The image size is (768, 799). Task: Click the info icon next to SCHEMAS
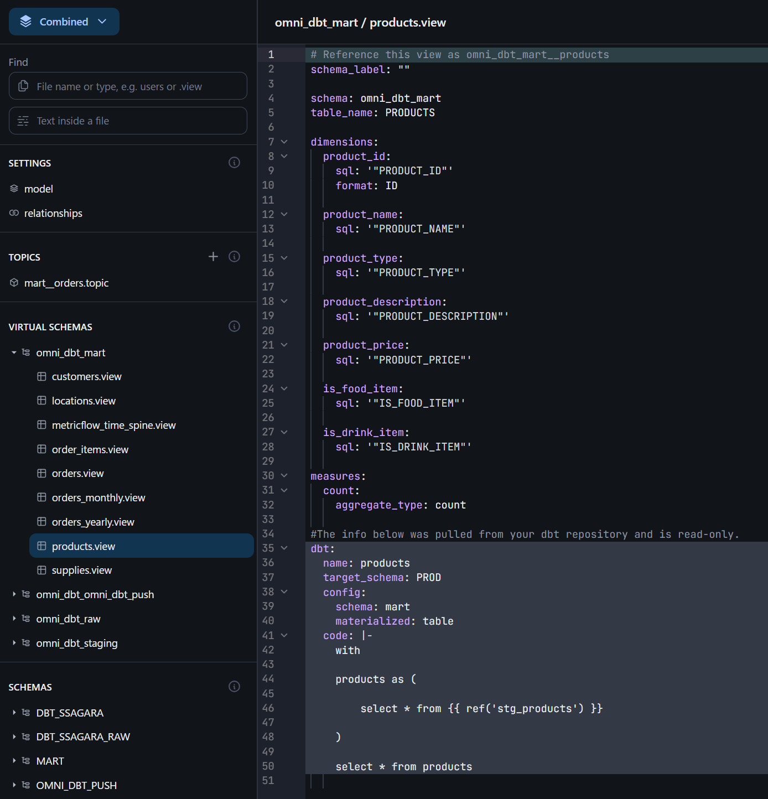(x=234, y=687)
